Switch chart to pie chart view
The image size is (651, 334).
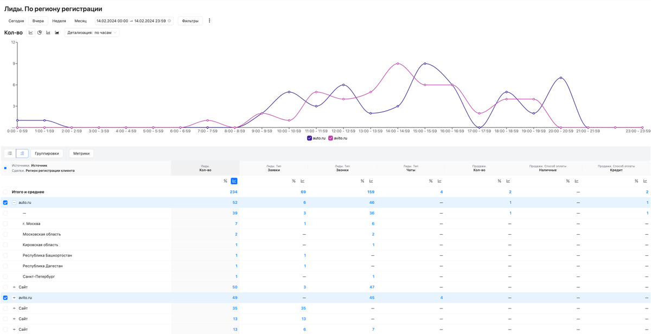pos(40,33)
